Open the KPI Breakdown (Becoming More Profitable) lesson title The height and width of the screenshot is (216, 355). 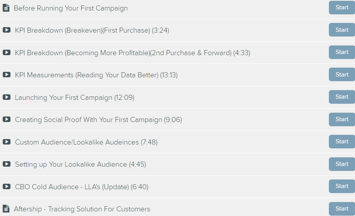coord(133,53)
